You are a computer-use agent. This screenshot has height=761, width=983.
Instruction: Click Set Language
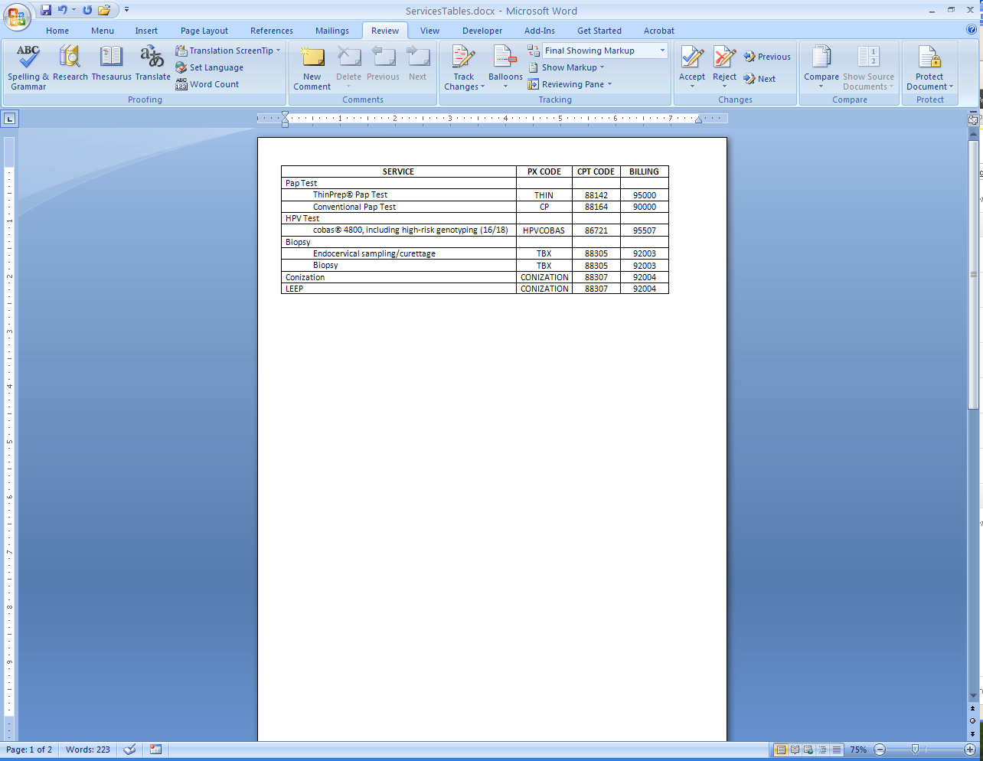click(x=216, y=67)
